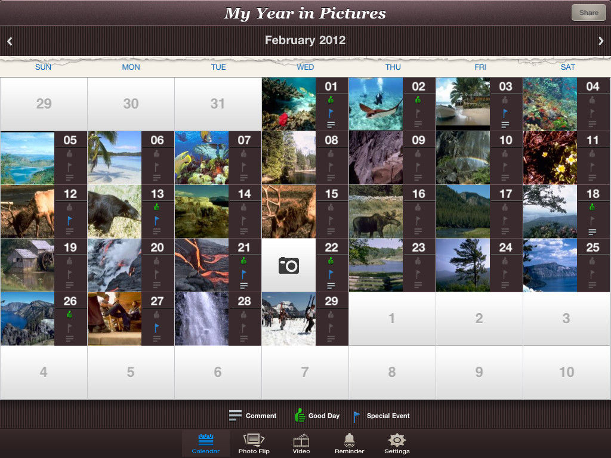Open the coral reef photo for day 01
This screenshot has height=458, width=611.
(289, 104)
